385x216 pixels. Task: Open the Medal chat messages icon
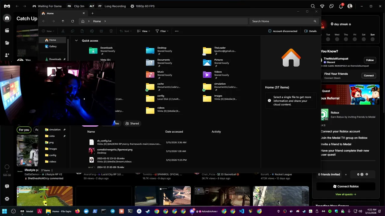(331, 6)
